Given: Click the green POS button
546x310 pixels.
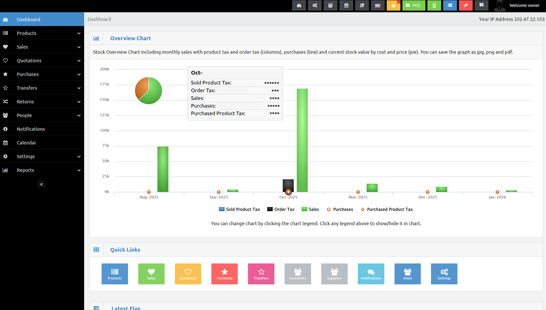Looking at the screenshot, I should 414,5.
